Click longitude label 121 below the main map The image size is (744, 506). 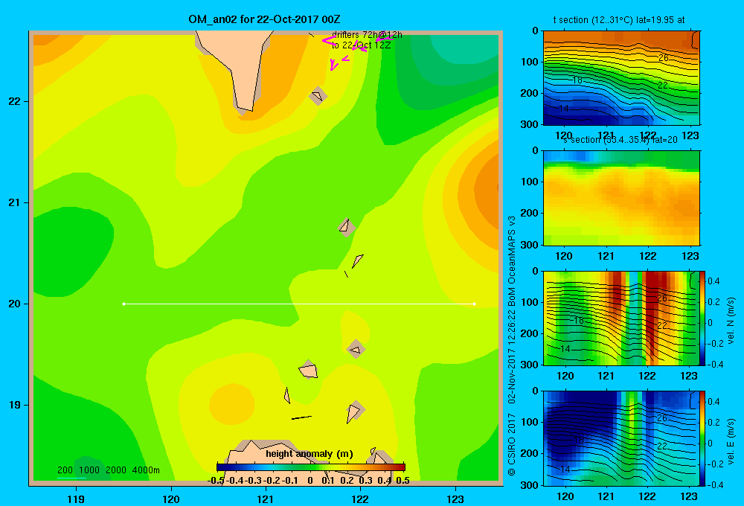(x=266, y=499)
